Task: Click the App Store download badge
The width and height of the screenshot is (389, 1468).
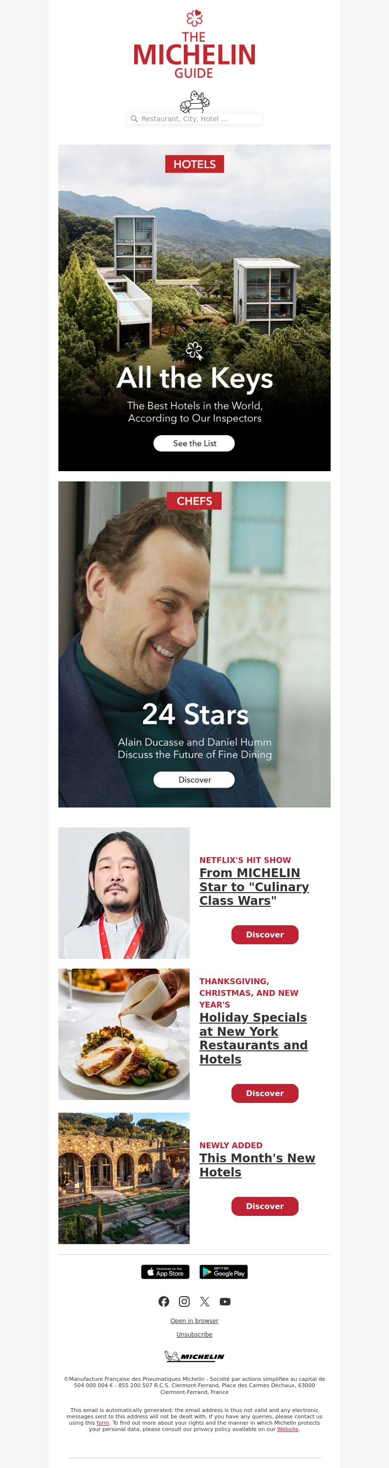Action: 165,1271
